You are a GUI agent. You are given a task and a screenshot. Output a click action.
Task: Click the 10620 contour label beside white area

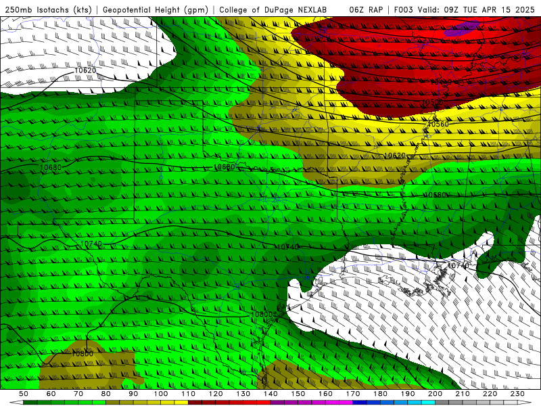85,70
